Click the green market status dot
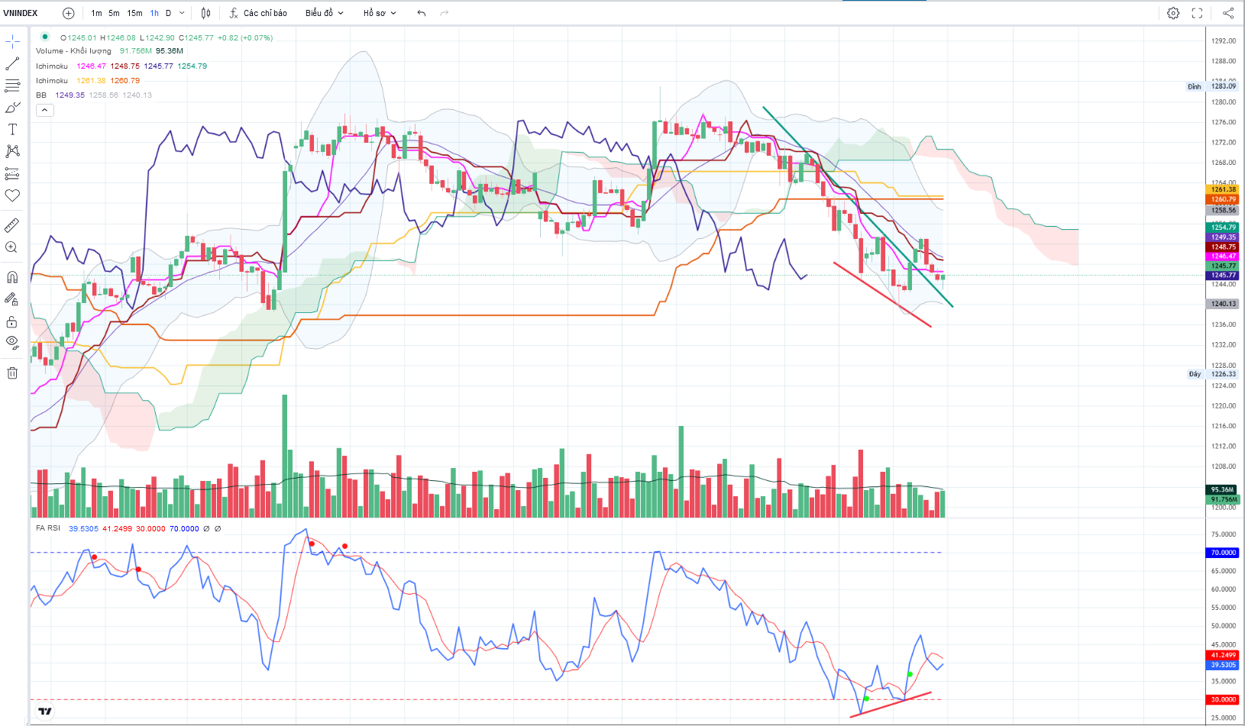 45,37
